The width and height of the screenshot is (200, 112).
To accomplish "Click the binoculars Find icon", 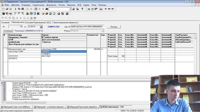I will (x=47, y=9).
